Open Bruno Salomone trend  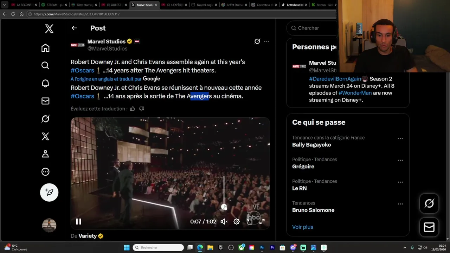(x=313, y=210)
